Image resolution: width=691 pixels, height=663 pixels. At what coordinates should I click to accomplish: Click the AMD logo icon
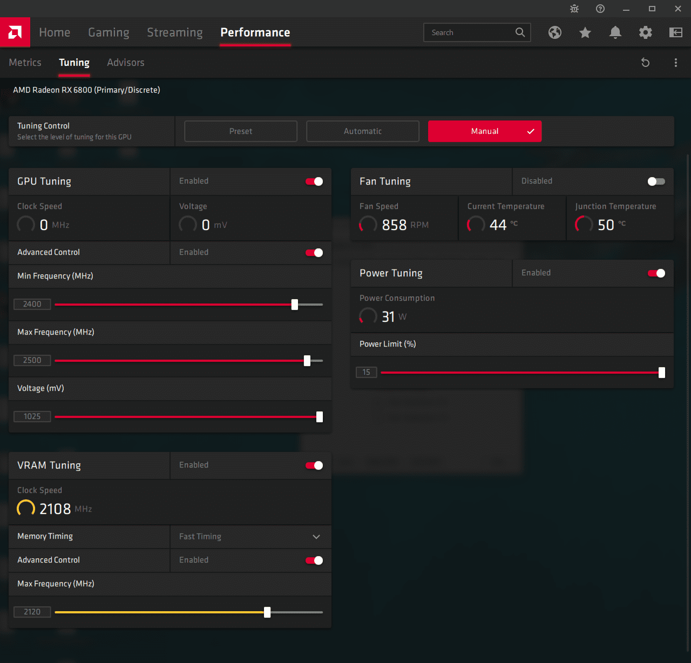coord(15,32)
